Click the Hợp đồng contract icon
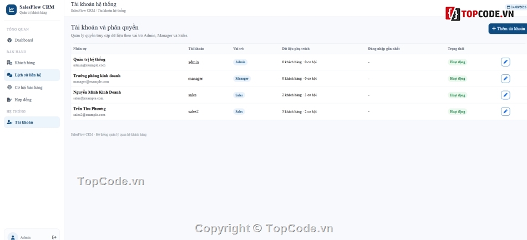Viewport: 527px width, 240px height. click(x=9, y=100)
